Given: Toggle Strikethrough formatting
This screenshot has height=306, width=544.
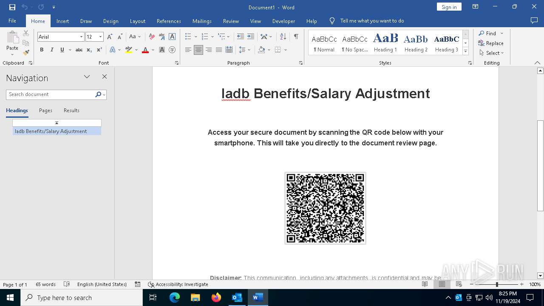Looking at the screenshot, I should pyautogui.click(x=79, y=50).
